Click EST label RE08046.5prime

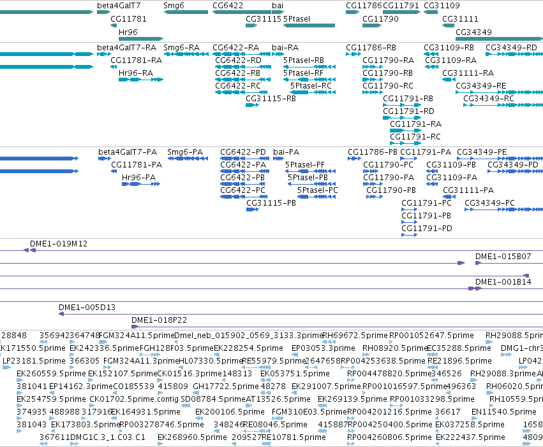[x=275, y=425]
